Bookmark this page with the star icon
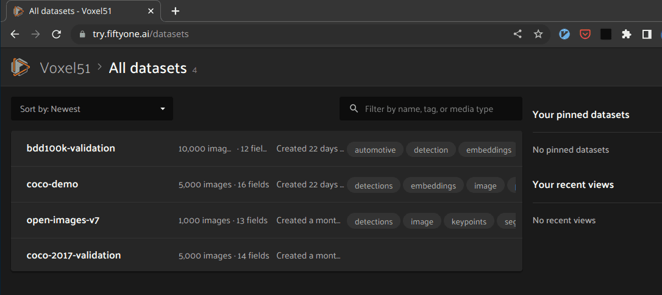This screenshot has width=662, height=295. [x=538, y=34]
